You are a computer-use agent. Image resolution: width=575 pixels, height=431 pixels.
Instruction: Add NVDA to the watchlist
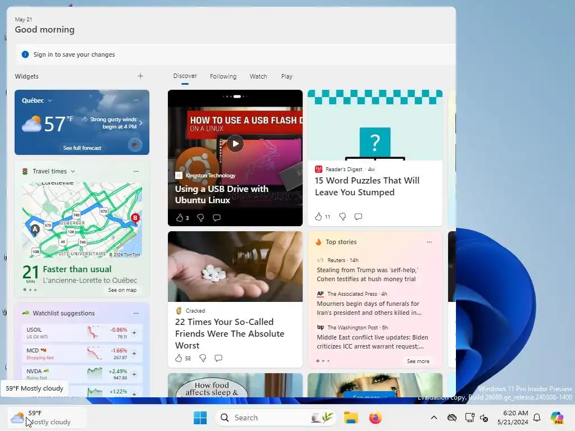click(x=134, y=374)
